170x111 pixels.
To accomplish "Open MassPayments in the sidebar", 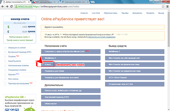I will coord(14,61).
